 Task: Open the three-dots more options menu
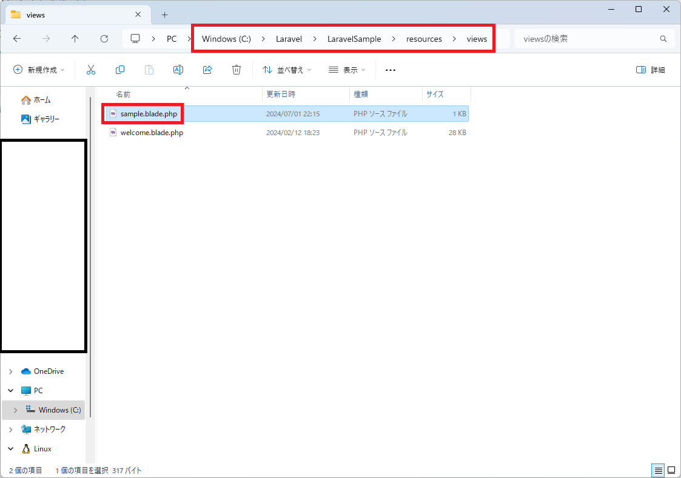391,70
